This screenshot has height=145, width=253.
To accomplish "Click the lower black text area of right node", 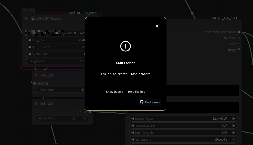I will (x=202, y=107).
